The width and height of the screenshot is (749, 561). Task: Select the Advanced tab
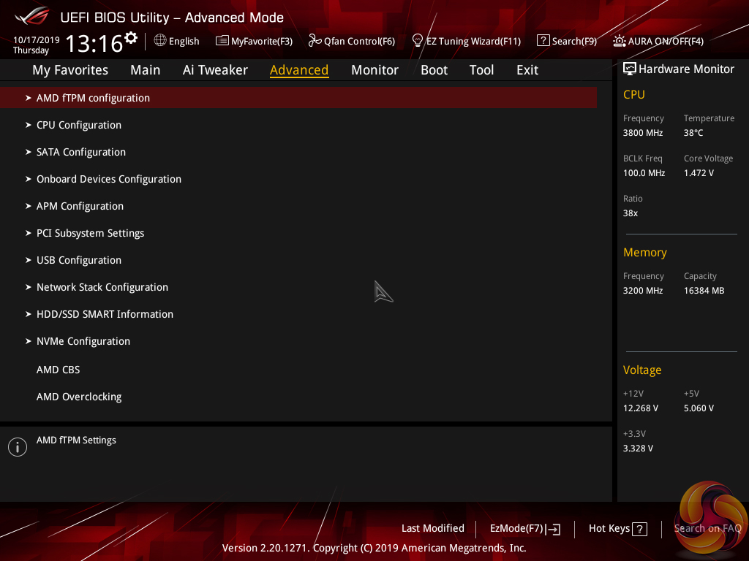(x=299, y=70)
